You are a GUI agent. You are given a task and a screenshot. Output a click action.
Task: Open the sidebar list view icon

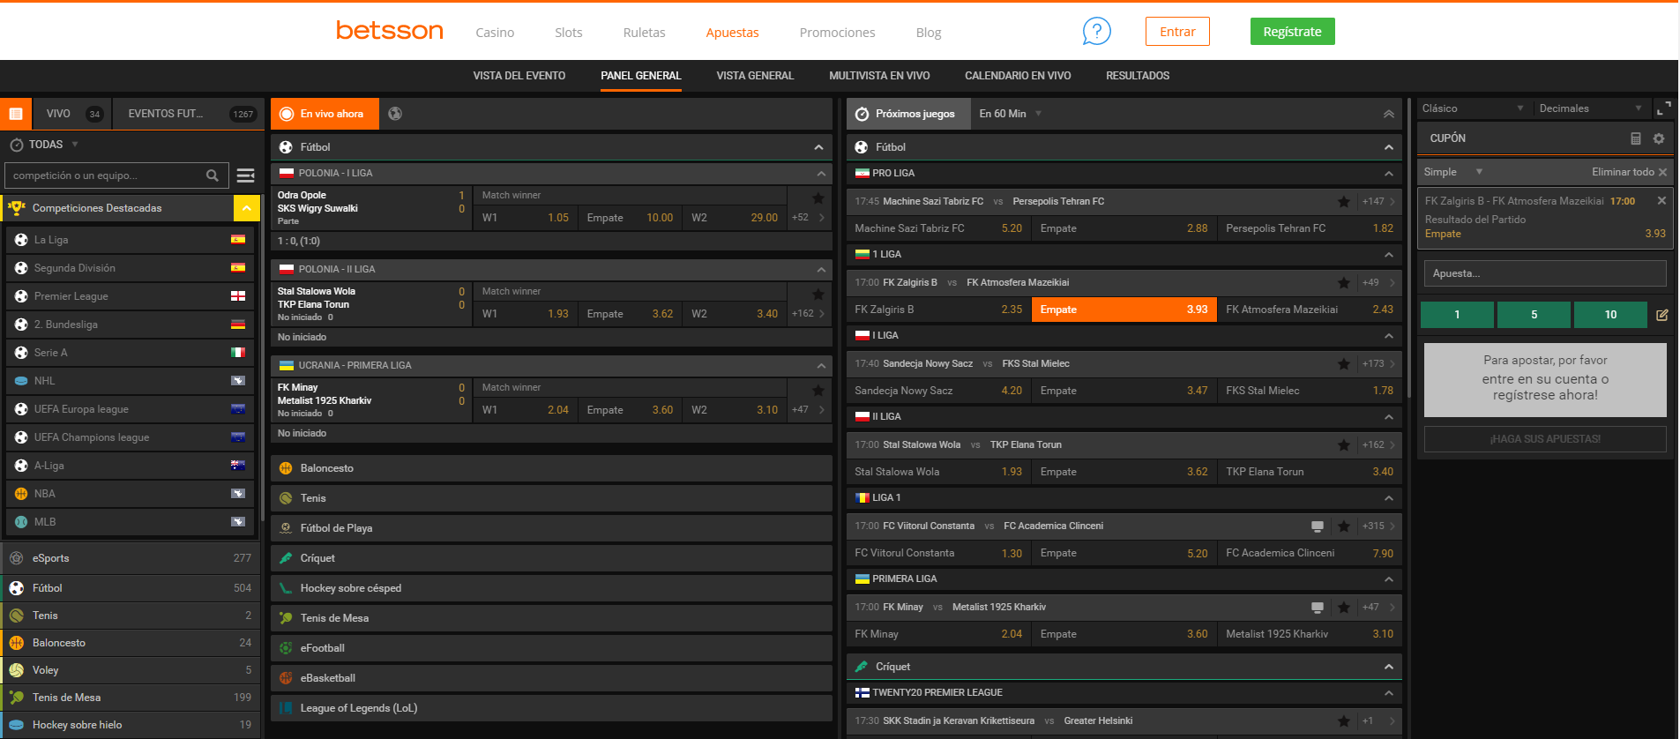pyautogui.click(x=15, y=114)
